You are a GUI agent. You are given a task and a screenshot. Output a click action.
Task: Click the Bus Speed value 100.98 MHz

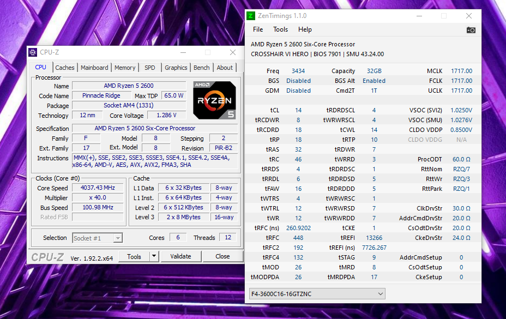coord(98,207)
